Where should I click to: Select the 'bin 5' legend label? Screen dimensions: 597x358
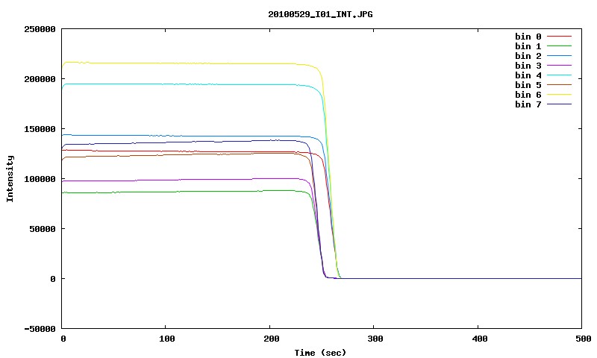point(528,85)
